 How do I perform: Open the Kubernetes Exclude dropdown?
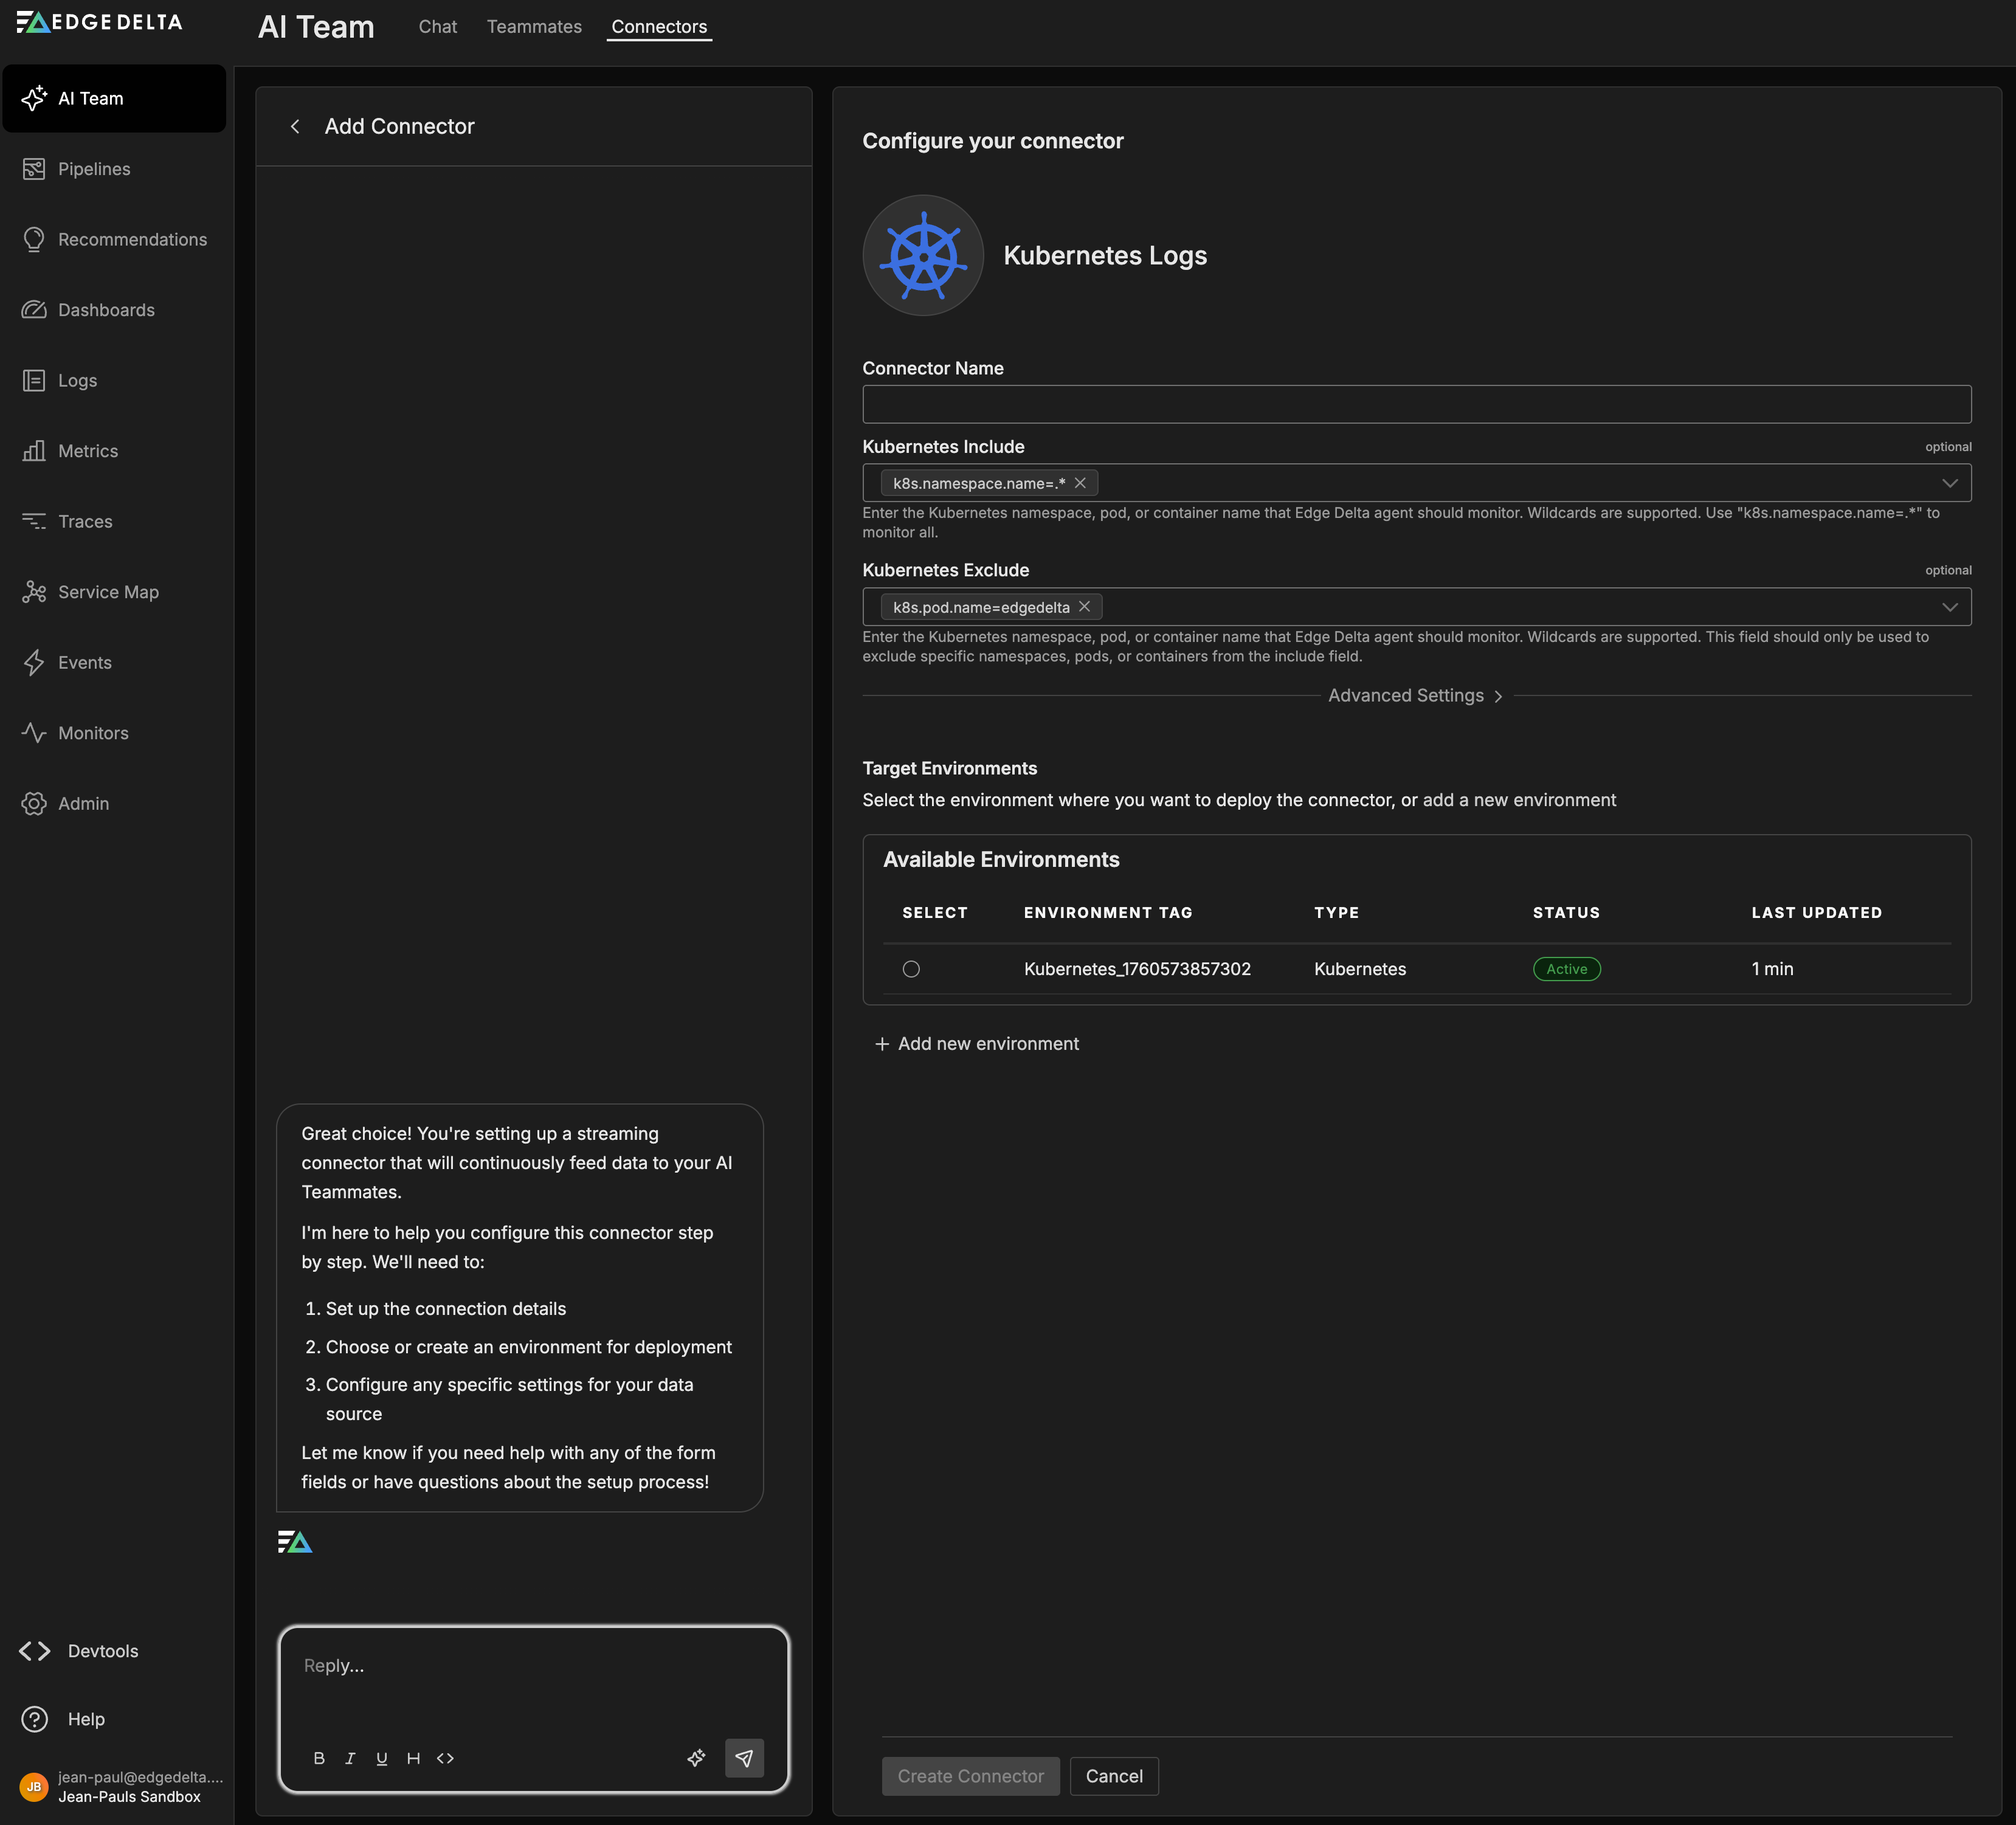click(x=1949, y=607)
